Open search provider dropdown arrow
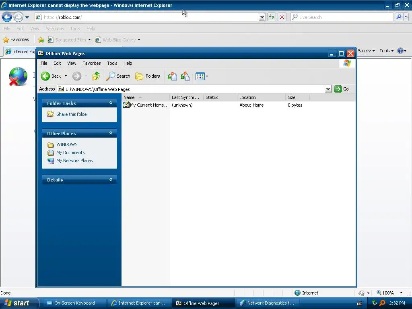Image resolution: width=412 pixels, height=309 pixels. click(x=406, y=17)
